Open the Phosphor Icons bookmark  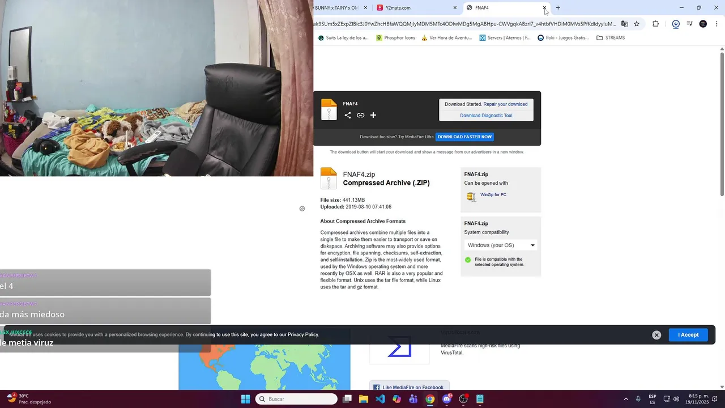(395, 38)
